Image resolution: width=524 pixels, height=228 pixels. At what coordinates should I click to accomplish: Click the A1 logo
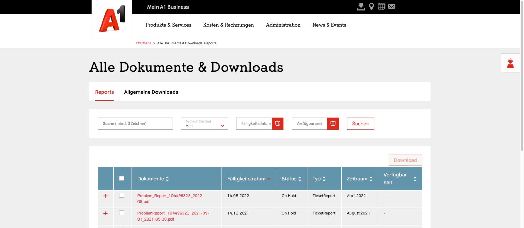tap(112, 19)
